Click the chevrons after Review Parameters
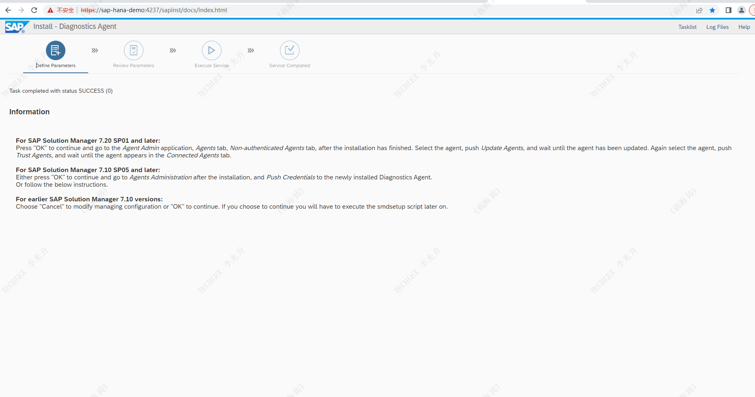The width and height of the screenshot is (755, 397). click(x=173, y=50)
